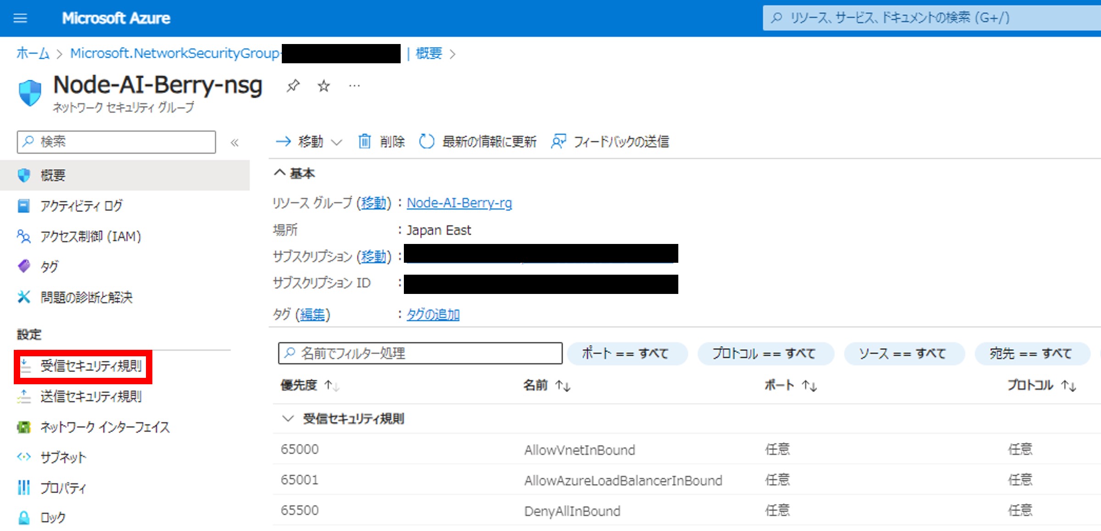Toggle the ポート == すべて filter
The height and width of the screenshot is (531, 1101).
[627, 354]
